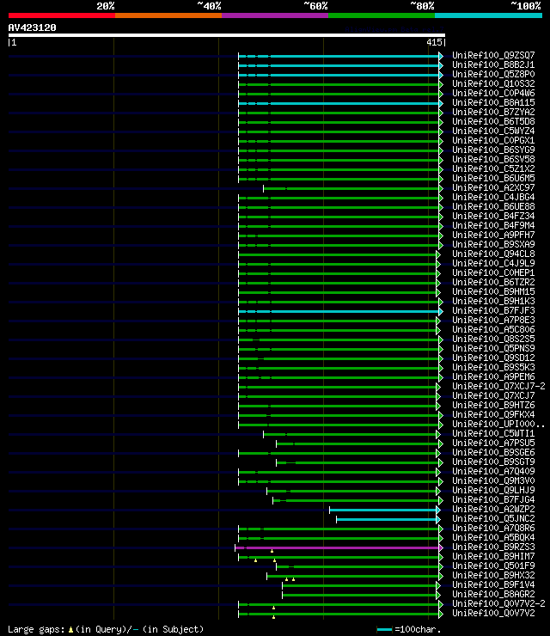Select the UniRef100_A2XC97 label
Viewport: 550px width, 636px height.
pos(493,188)
